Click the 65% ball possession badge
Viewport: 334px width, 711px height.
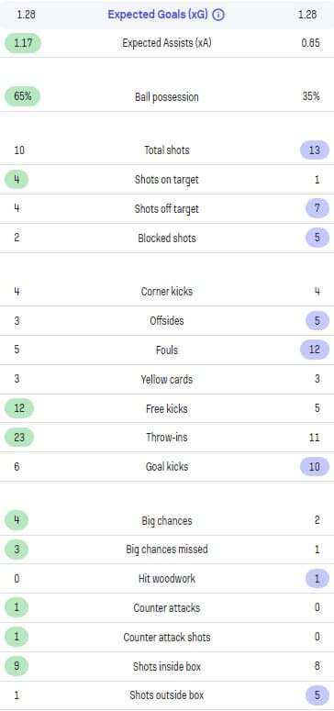point(22,96)
